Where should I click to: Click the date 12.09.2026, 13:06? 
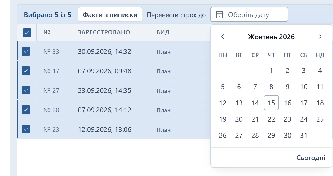pyautogui.click(x=105, y=129)
